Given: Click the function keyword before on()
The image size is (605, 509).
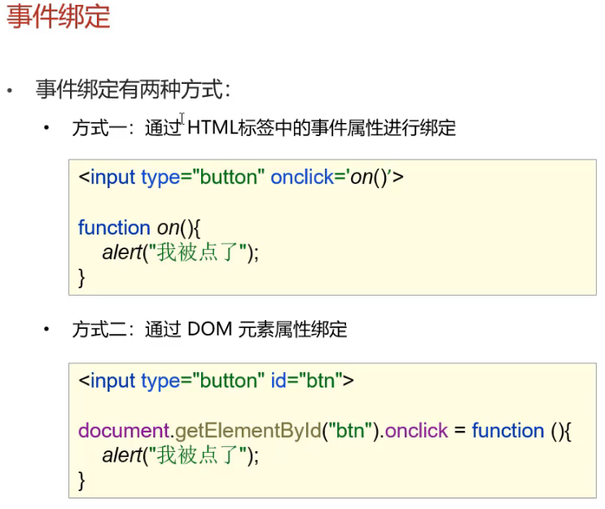Looking at the screenshot, I should pos(114,227).
